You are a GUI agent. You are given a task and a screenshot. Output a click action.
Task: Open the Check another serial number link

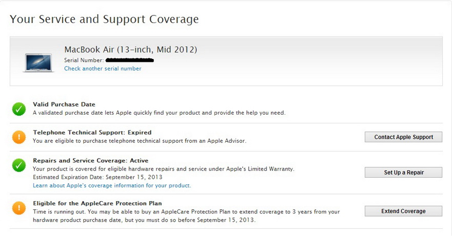(103, 69)
